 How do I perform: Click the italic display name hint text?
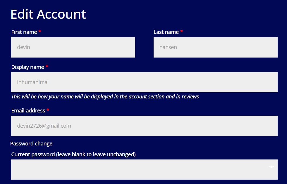105,96
